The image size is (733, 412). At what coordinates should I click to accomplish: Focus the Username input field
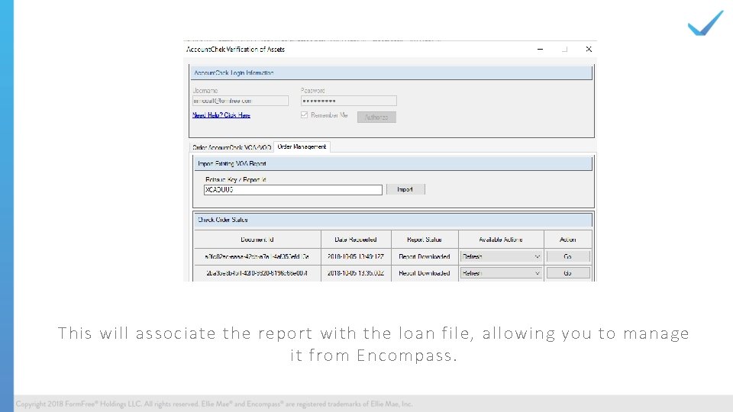pyautogui.click(x=241, y=101)
